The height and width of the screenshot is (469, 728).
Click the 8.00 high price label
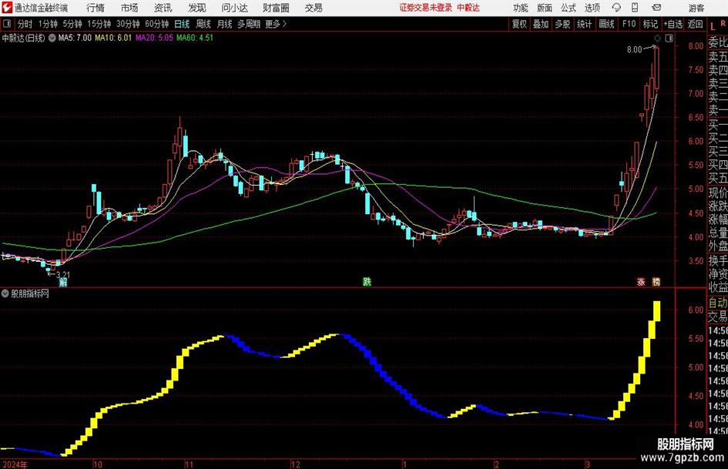coord(634,50)
